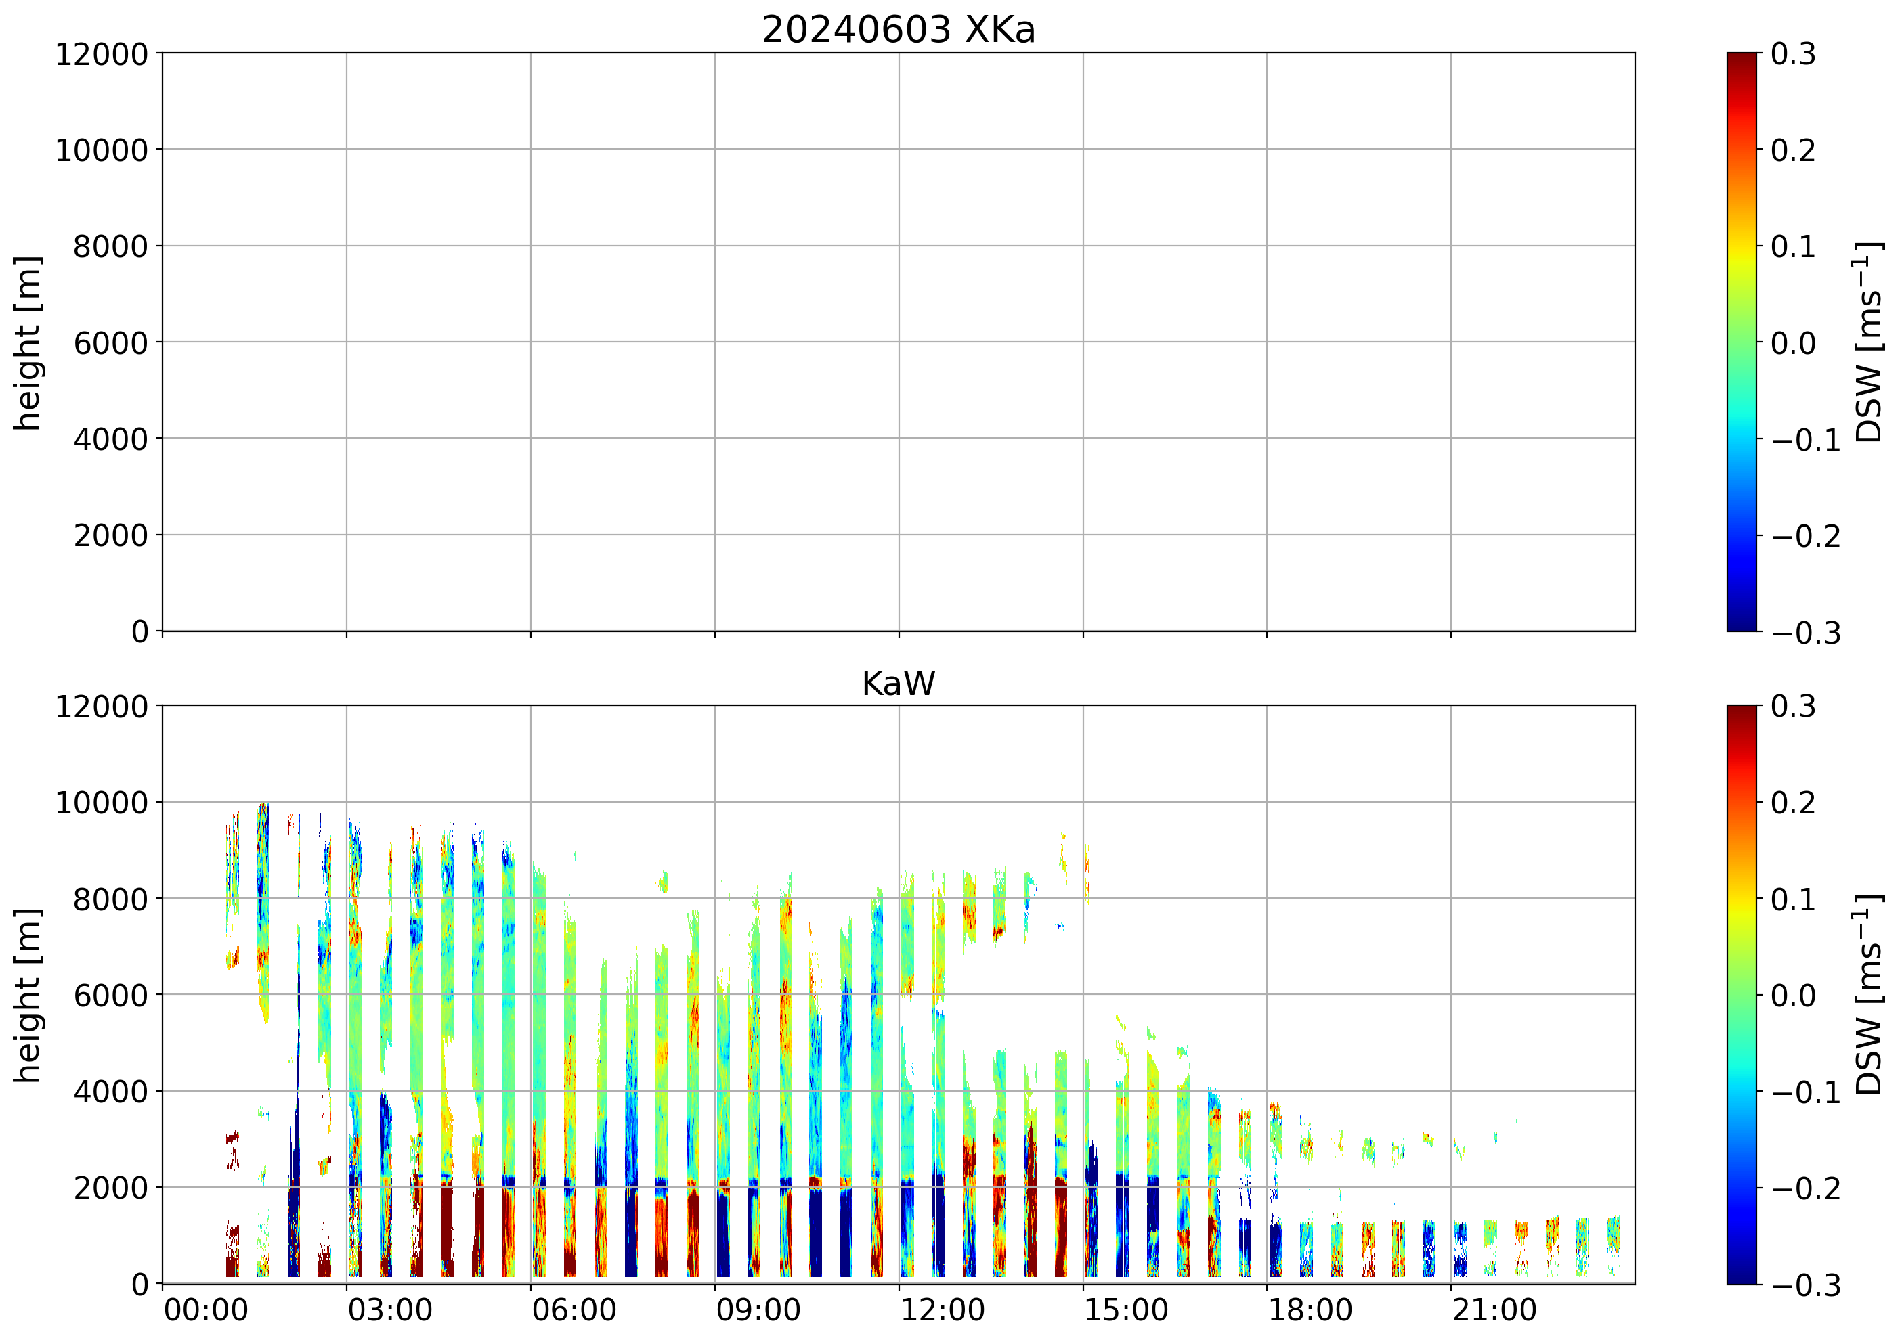Click the top panel's 'height [m]' label
Image resolution: width=1902 pixels, height=1340 pixels.
(x=27, y=342)
